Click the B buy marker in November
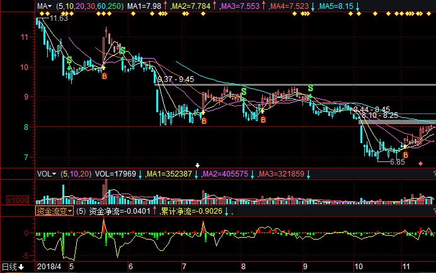The height and width of the screenshot is (273, 436). 405,154
